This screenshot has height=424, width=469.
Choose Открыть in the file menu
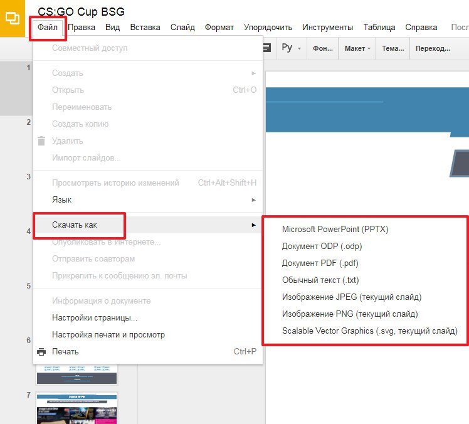(x=148, y=90)
